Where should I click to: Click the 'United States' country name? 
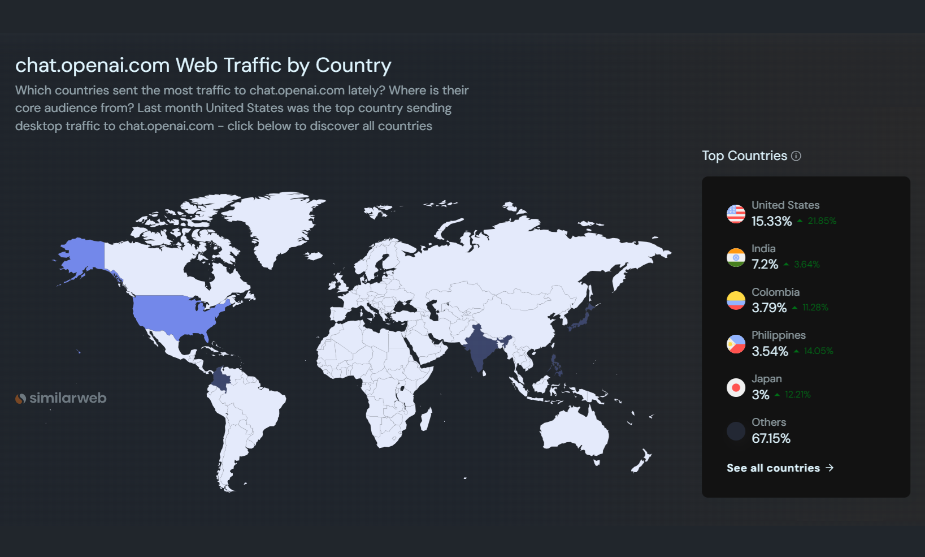(x=785, y=205)
